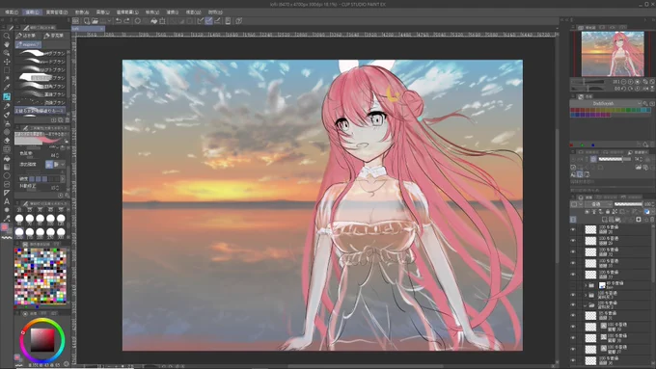Click the smartphone connect icon in the command bar

(x=228, y=21)
